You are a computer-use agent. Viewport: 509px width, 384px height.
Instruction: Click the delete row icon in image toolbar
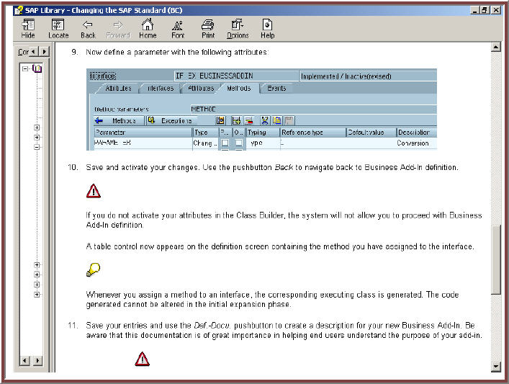click(x=248, y=121)
